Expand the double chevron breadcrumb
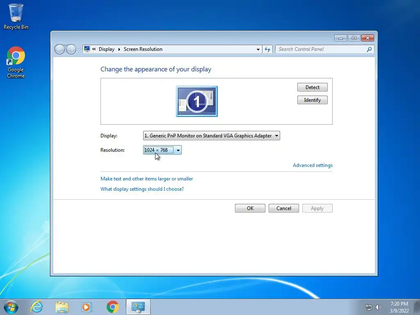 [94, 49]
